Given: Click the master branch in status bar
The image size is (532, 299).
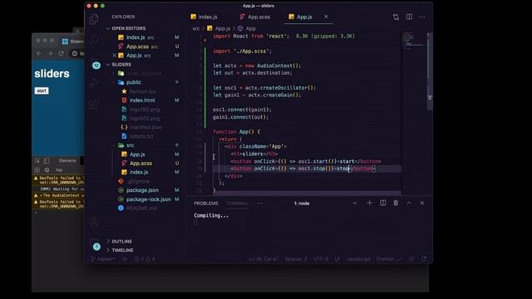Looking at the screenshot, I should click(x=103, y=259).
